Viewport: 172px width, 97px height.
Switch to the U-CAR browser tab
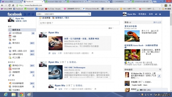120,2
